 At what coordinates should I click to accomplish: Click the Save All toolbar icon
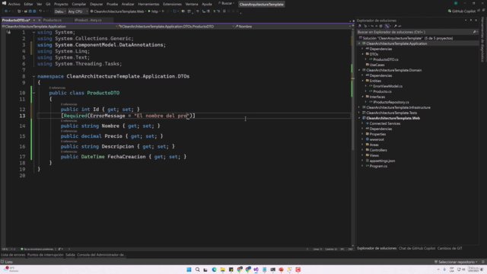click(x=34, y=11)
